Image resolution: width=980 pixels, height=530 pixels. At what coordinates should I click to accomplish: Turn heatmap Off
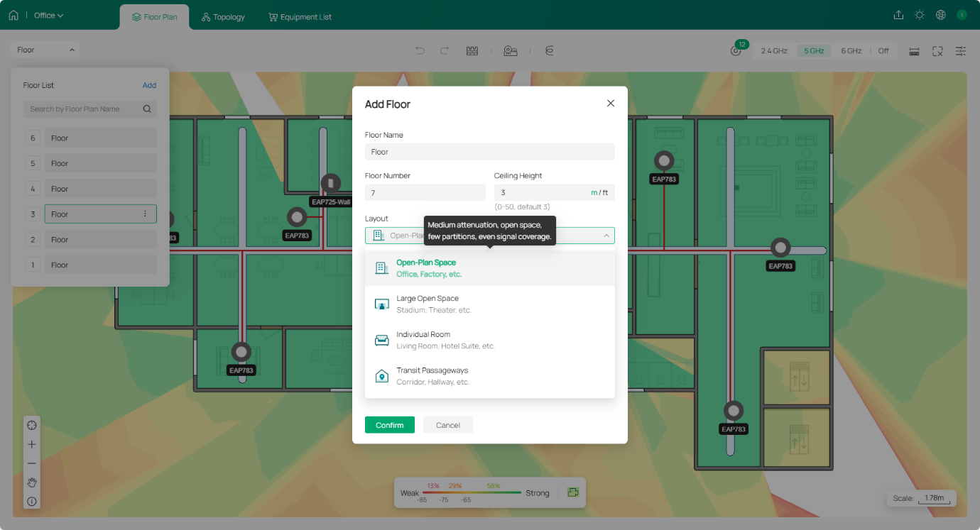[x=883, y=51]
